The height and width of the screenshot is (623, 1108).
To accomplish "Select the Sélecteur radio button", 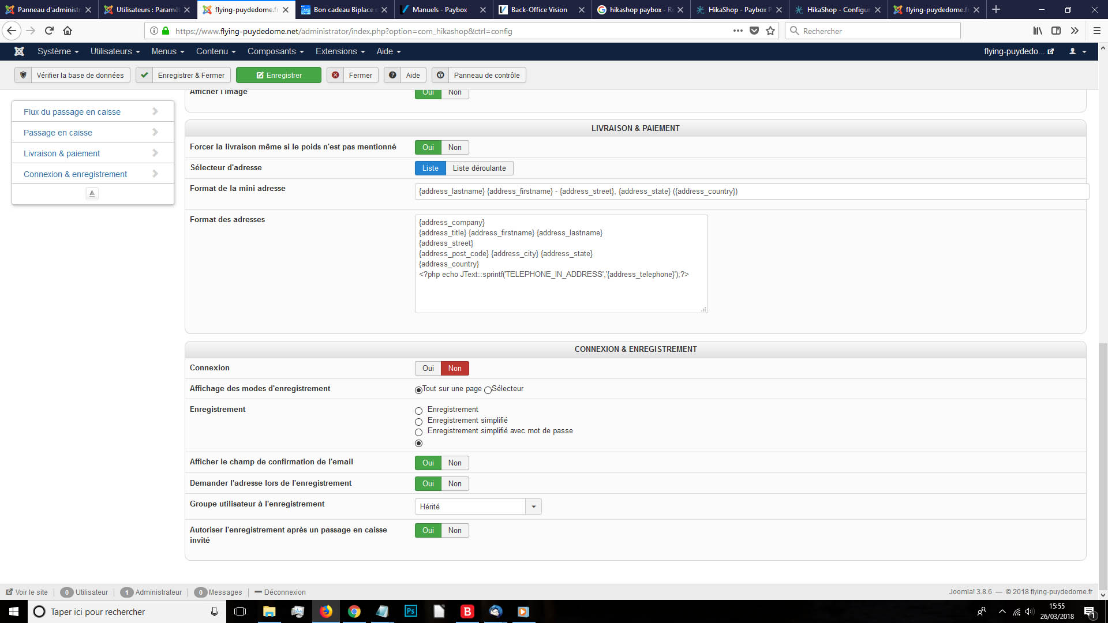I will click(x=488, y=391).
